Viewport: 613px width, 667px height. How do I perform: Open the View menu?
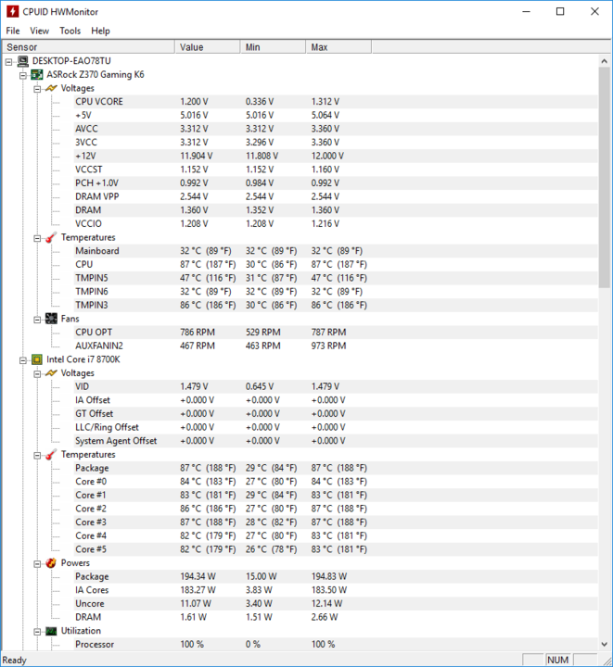point(39,31)
